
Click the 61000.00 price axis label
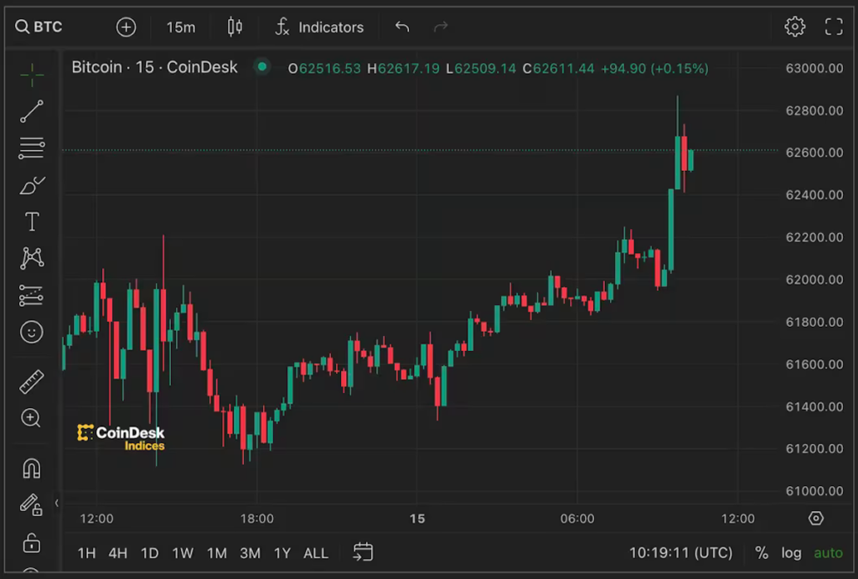point(814,491)
